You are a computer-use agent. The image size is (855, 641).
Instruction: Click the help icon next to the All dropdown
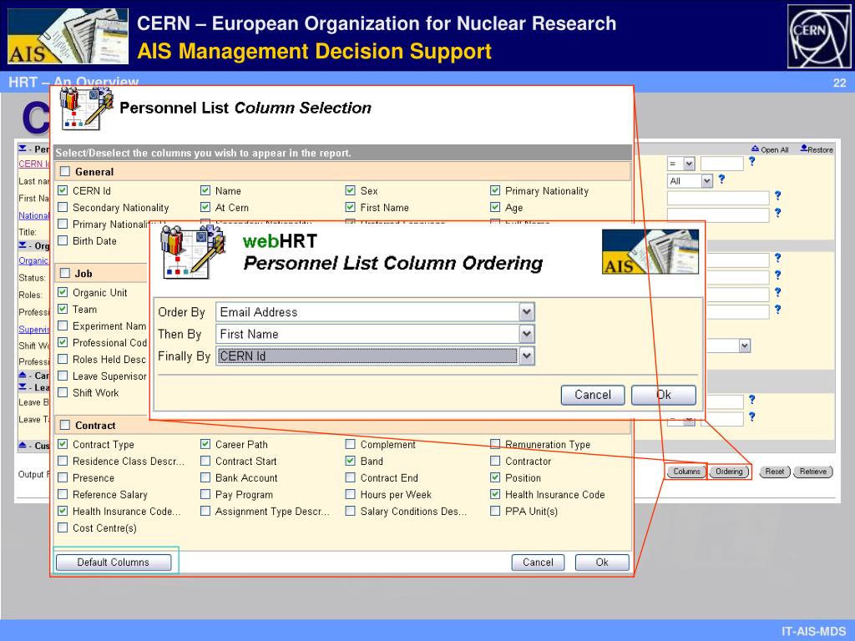click(721, 179)
